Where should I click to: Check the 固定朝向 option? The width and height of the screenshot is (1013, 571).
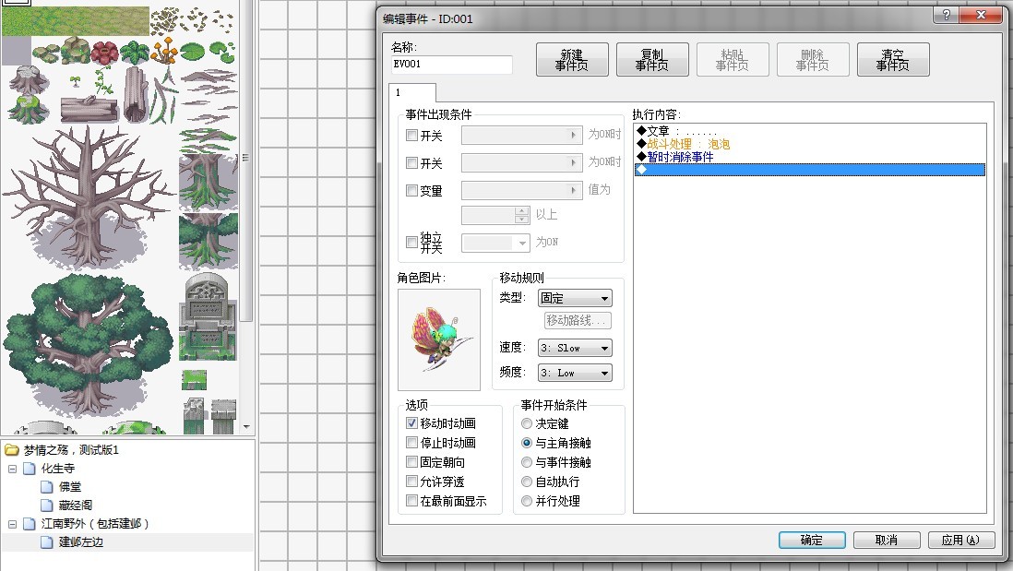411,462
